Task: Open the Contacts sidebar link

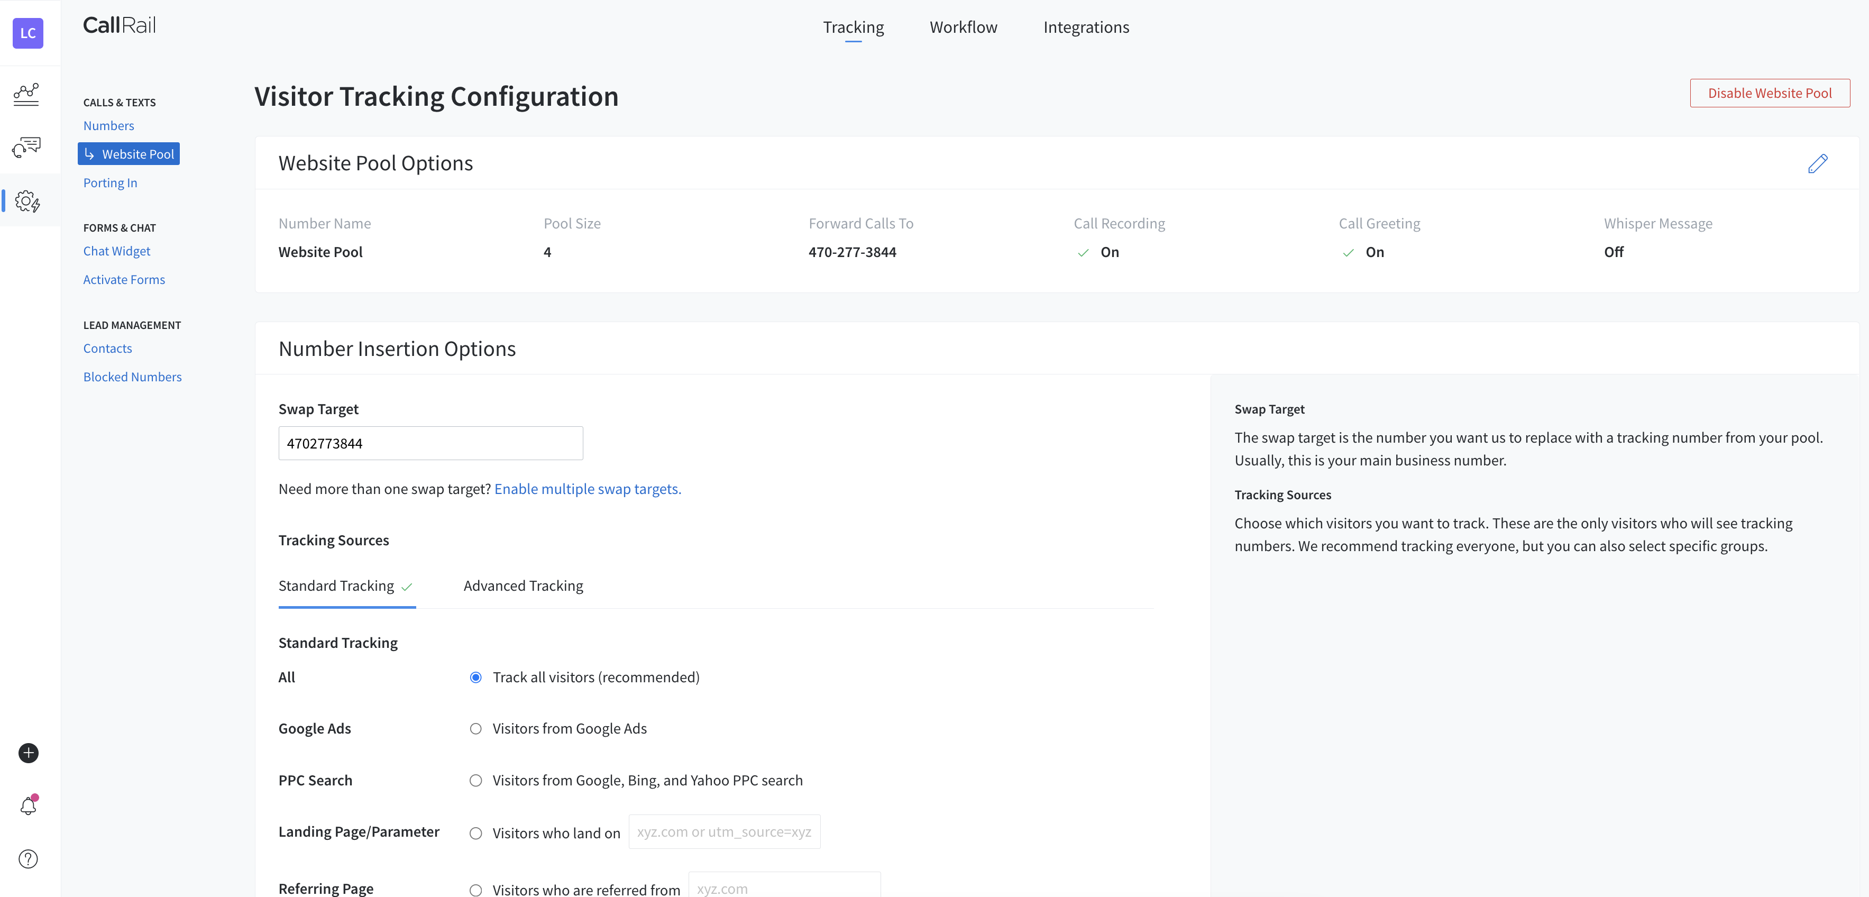Action: coord(107,349)
